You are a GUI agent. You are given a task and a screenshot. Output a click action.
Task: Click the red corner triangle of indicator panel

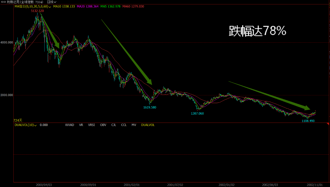point(328,124)
